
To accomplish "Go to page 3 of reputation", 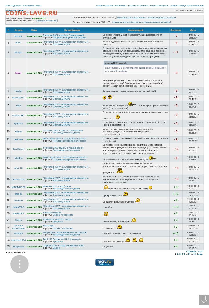I will pos(180,254).
